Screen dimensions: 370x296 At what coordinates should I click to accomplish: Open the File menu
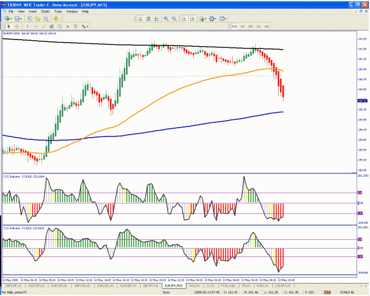(11, 11)
